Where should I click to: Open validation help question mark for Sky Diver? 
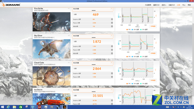(x=112, y=36)
